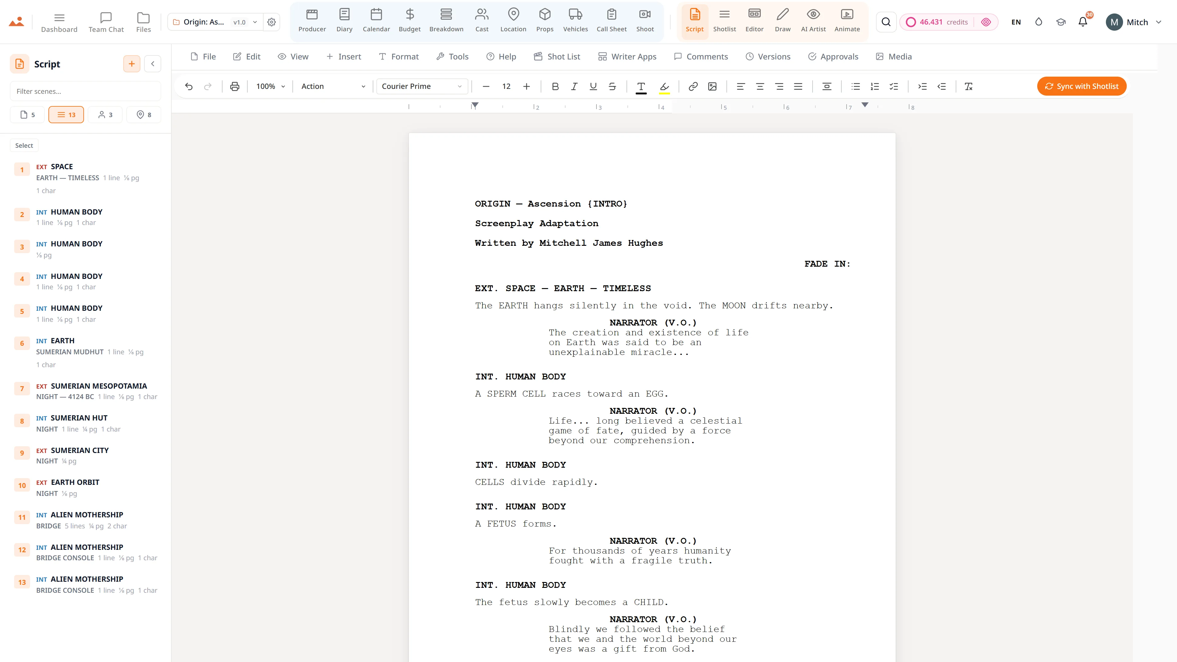Open the Tools menu
Viewport: 1177px width, 662px height.
pyautogui.click(x=452, y=57)
